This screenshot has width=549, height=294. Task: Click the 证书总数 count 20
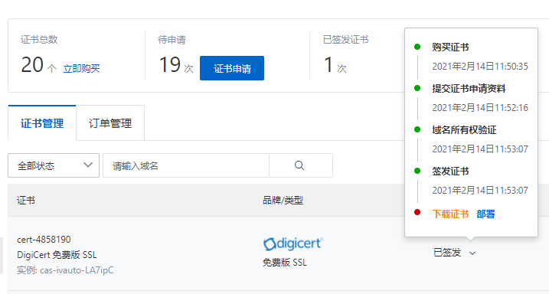pos(32,65)
